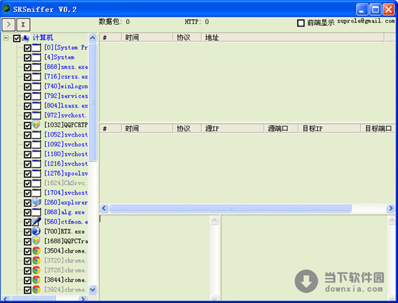Toggle checkbox for [3504]chrome
Viewport: 398px width, 303px height.
[27, 251]
